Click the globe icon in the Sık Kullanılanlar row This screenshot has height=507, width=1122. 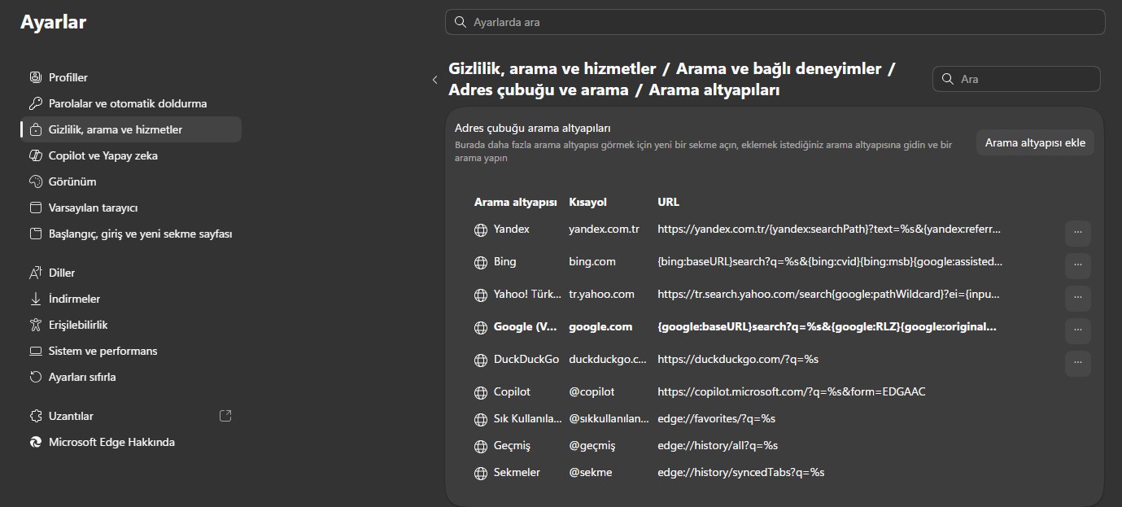coord(480,420)
